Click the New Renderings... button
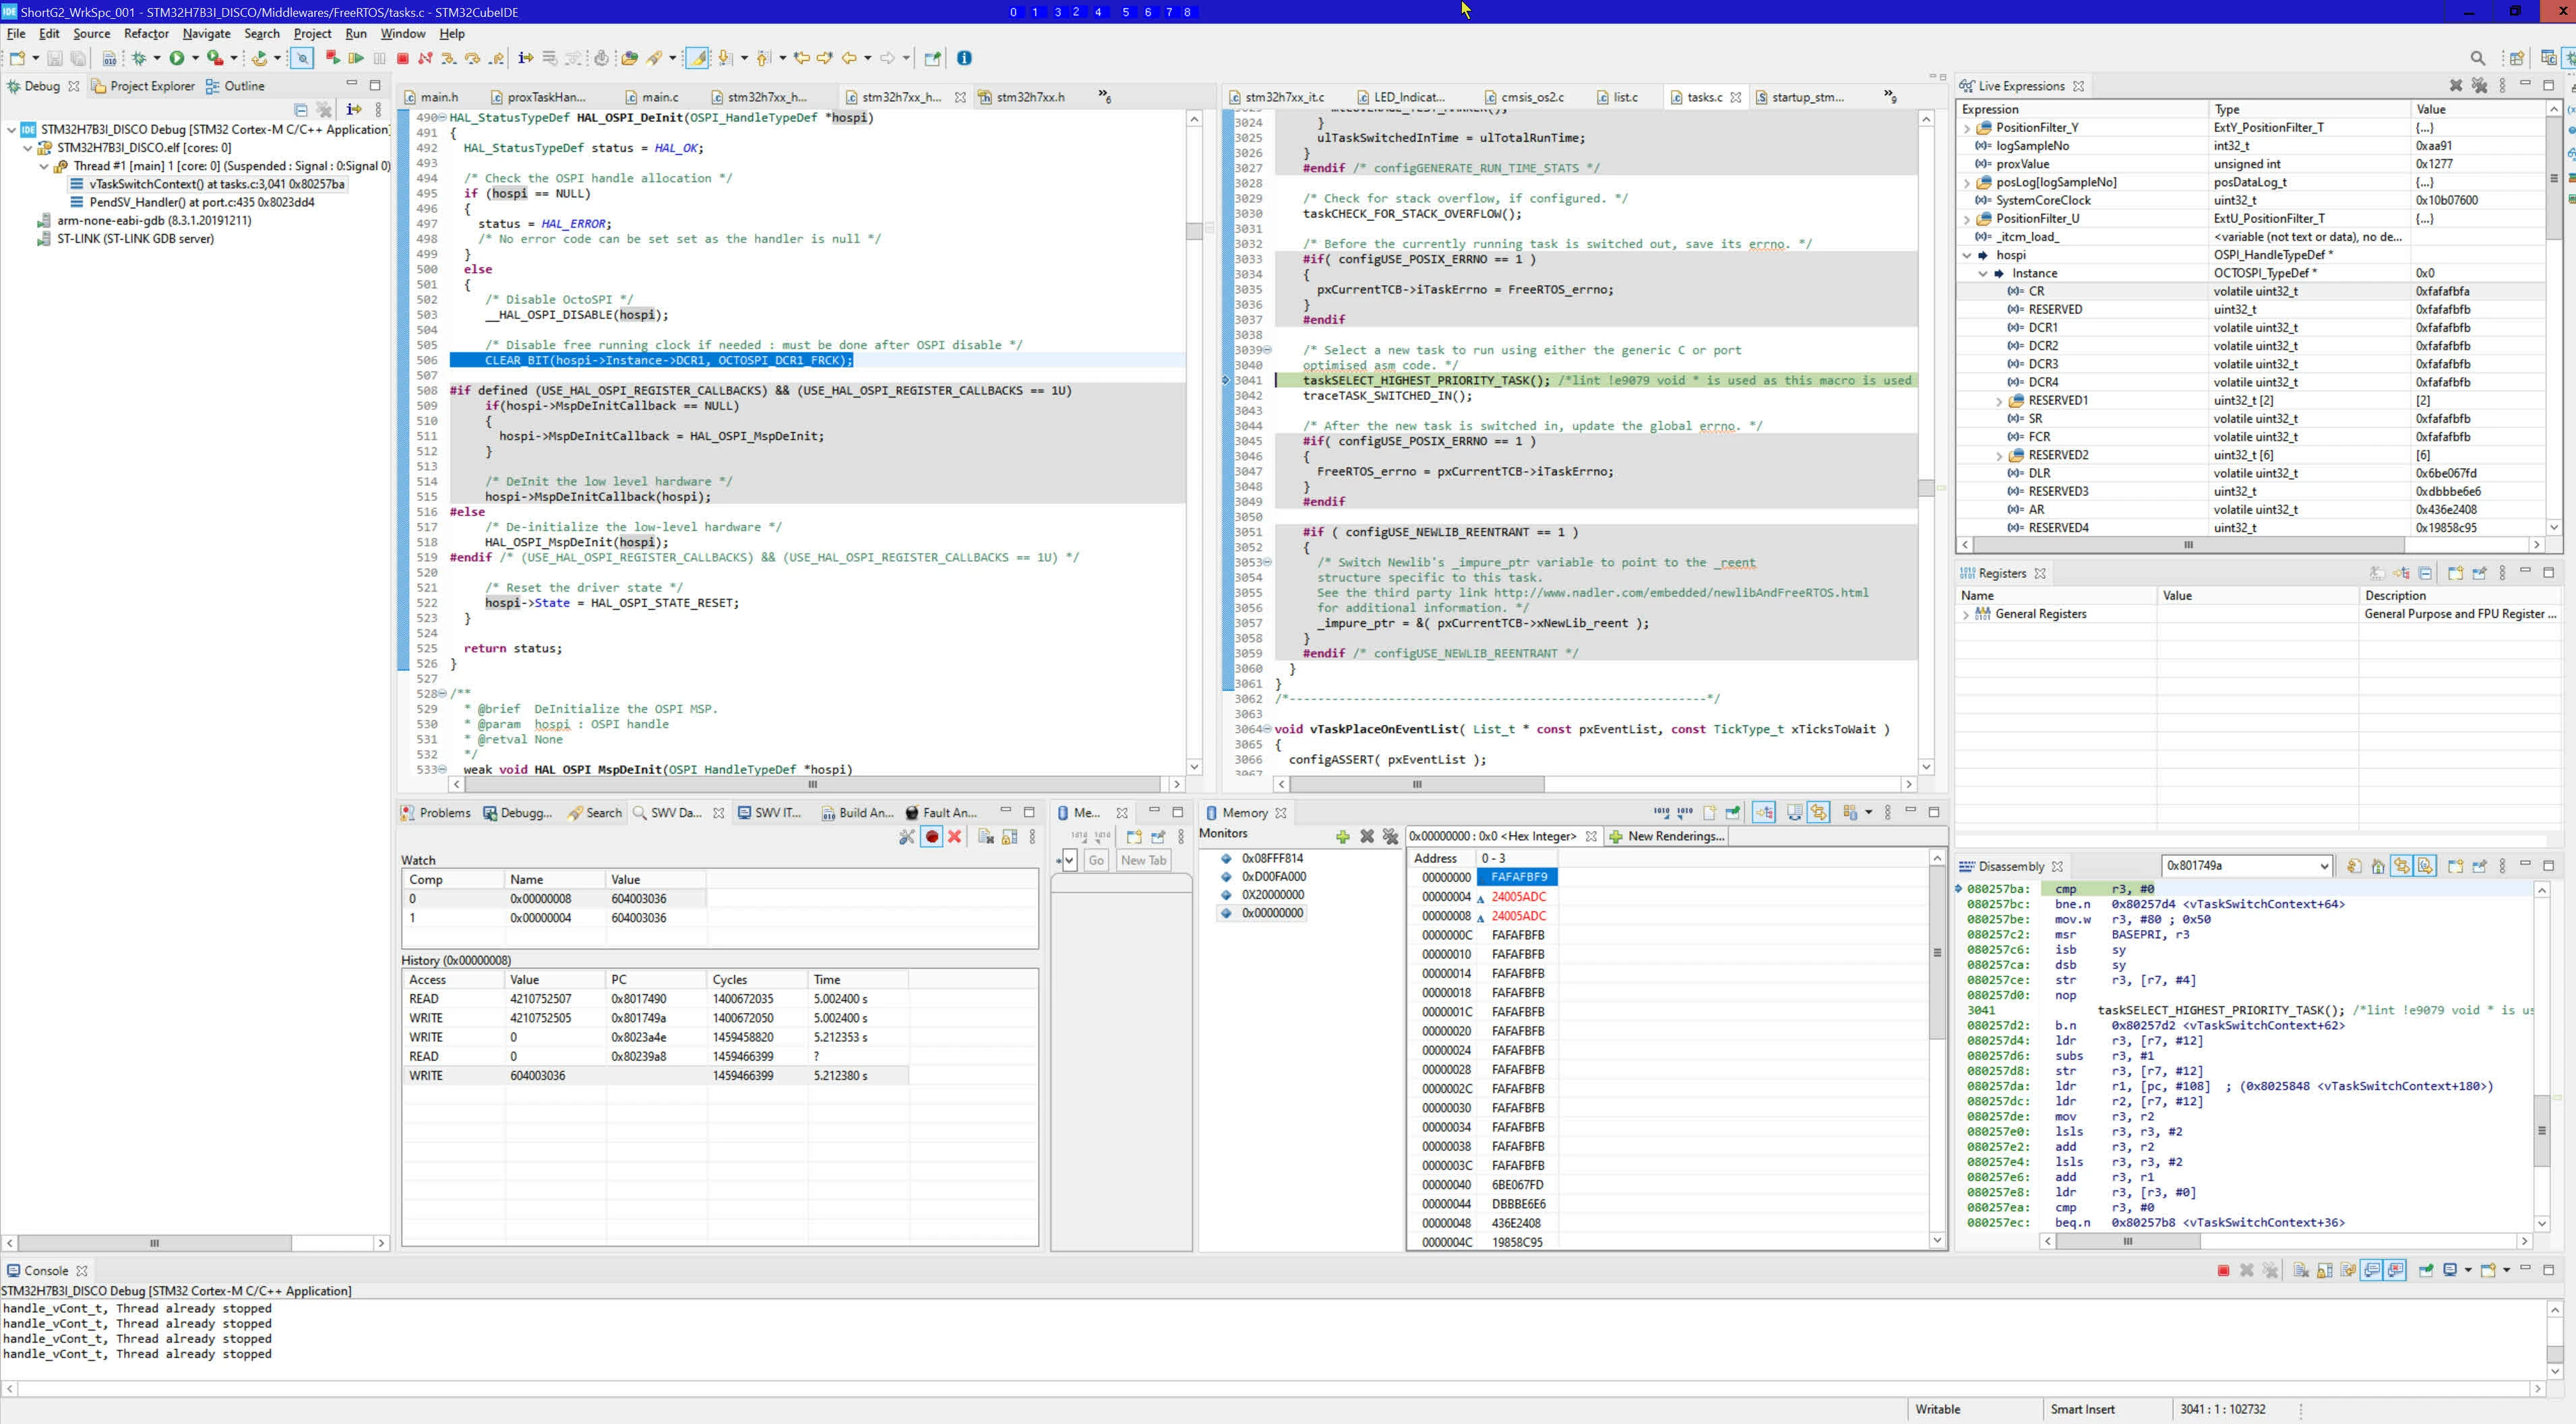Image resolution: width=2576 pixels, height=1424 pixels. point(1667,836)
